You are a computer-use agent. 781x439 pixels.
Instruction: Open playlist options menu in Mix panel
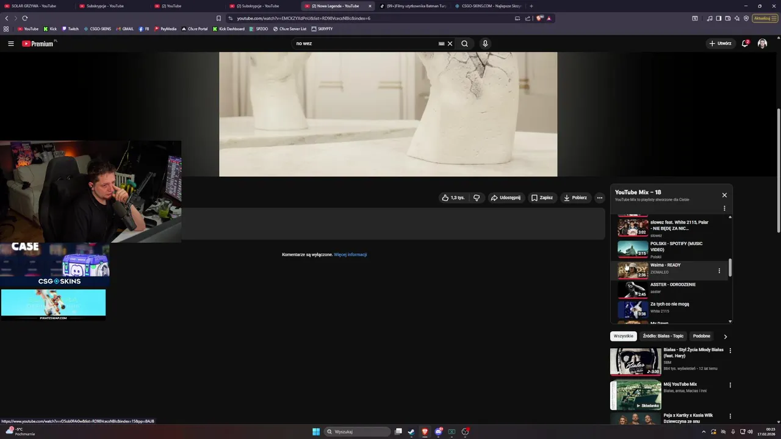pyautogui.click(x=724, y=209)
